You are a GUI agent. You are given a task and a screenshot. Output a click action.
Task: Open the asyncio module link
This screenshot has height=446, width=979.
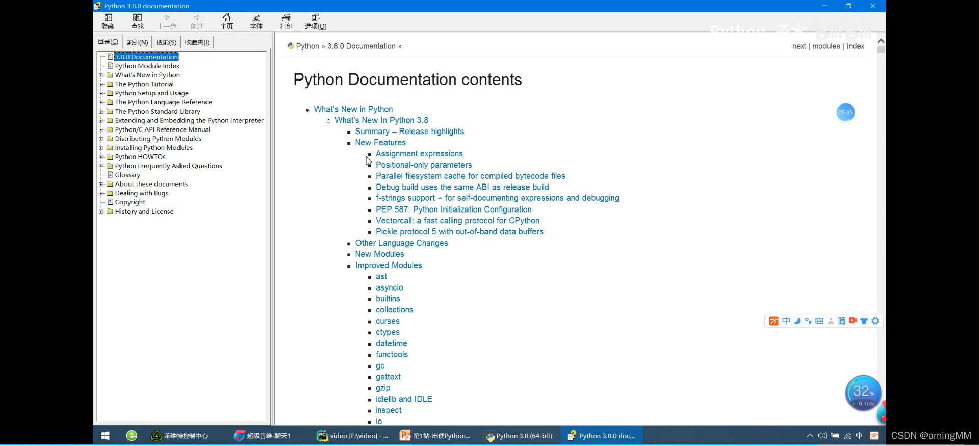coord(390,288)
